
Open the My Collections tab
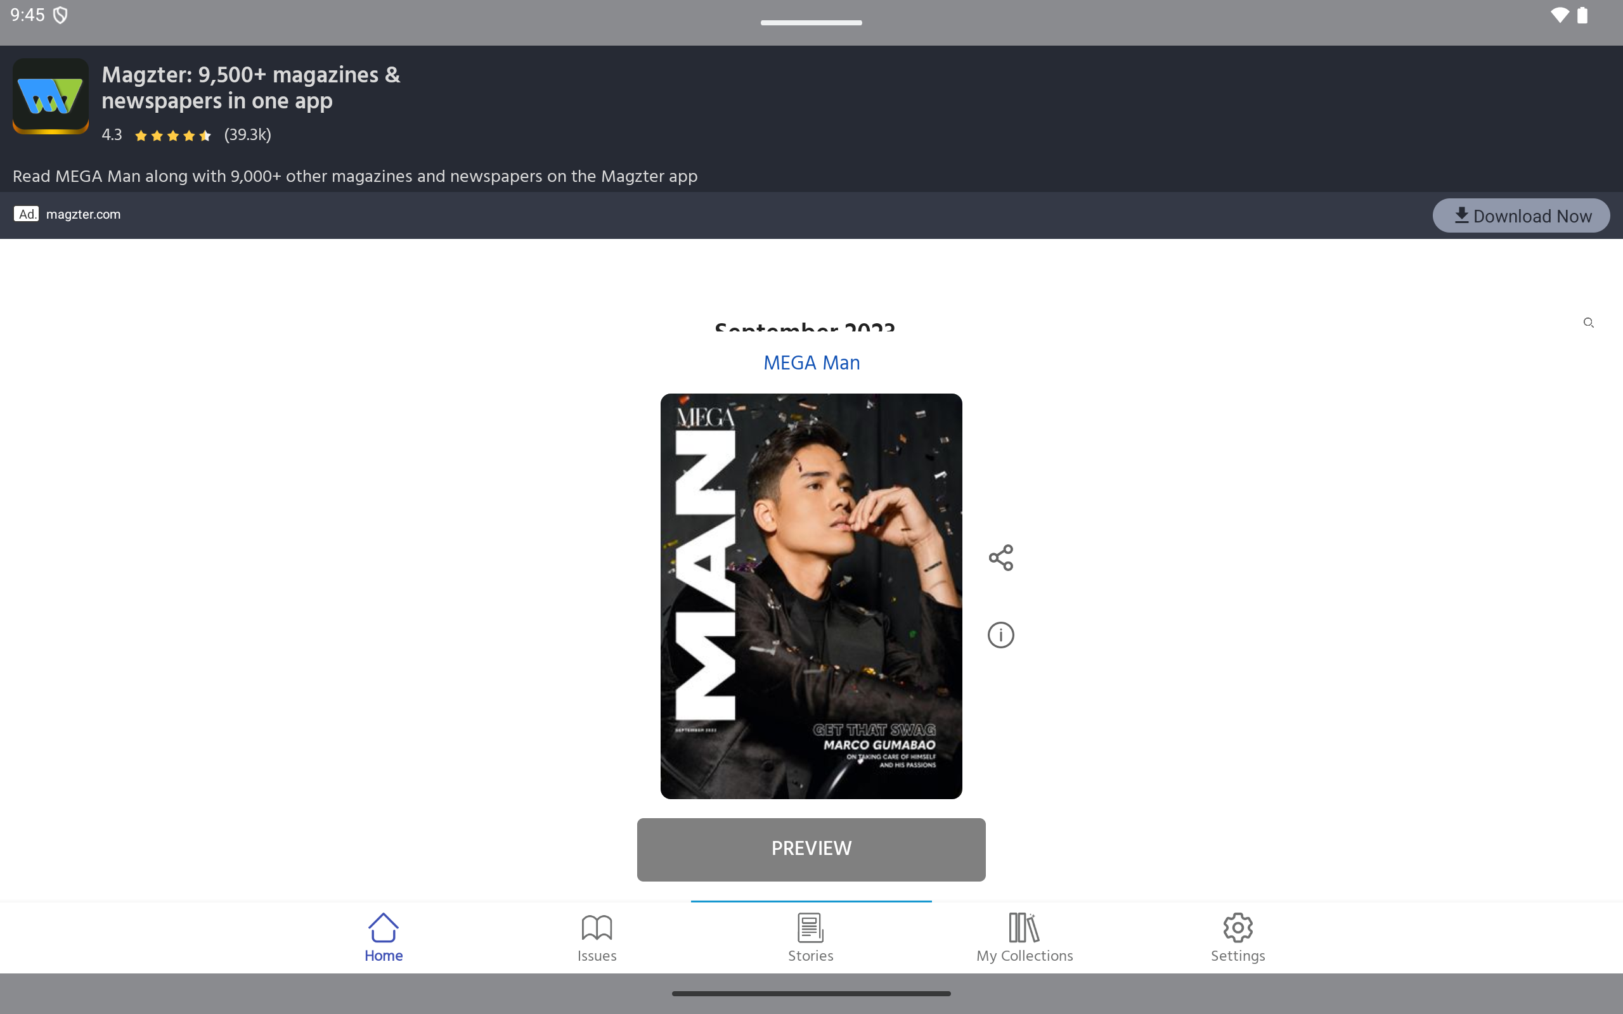(x=1024, y=937)
